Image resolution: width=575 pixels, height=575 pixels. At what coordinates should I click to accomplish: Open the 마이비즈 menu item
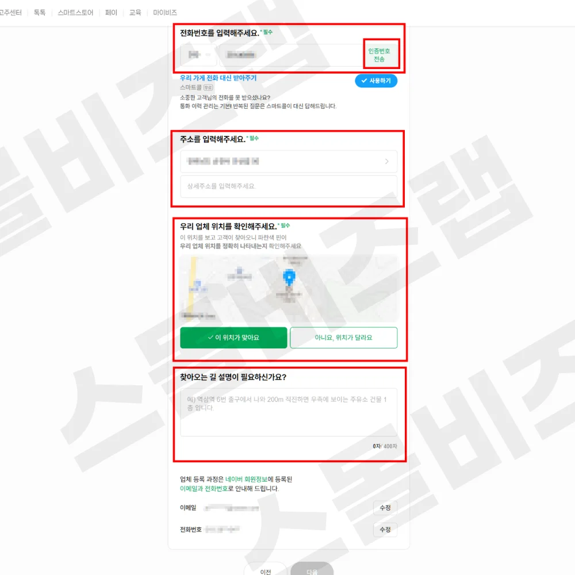point(165,13)
